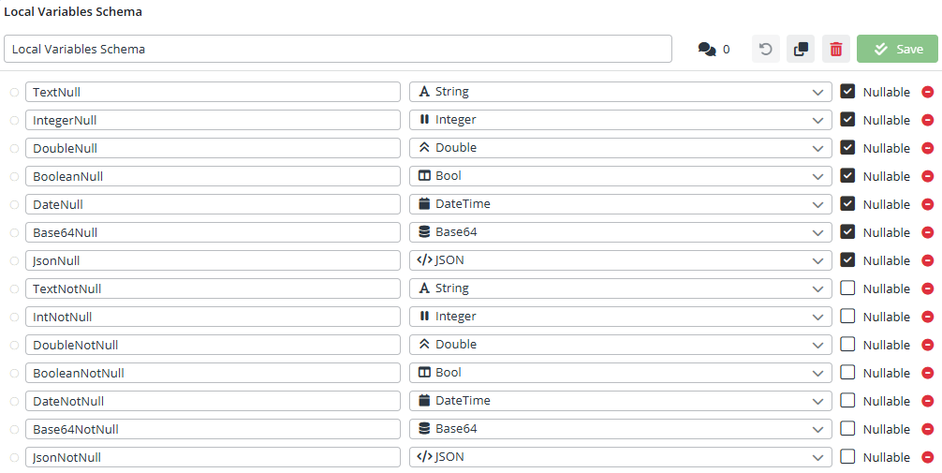Screen dimensions: 942x473
Task: Edit the Base64Null field name
Action: [x=213, y=232]
